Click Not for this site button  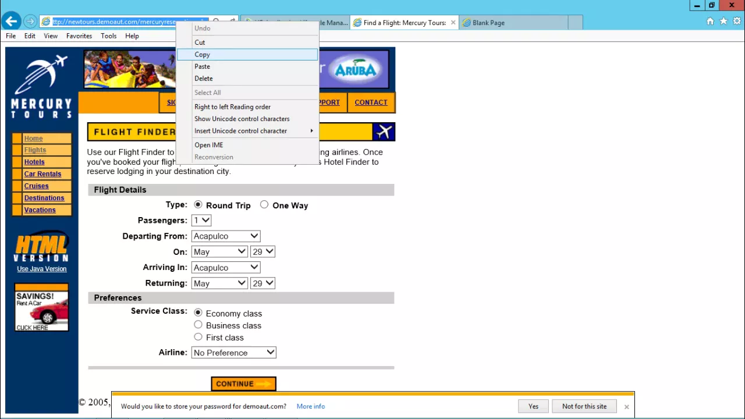coord(584,406)
